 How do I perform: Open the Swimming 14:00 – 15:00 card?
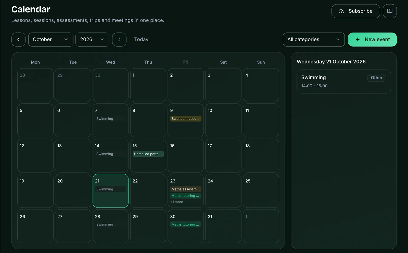point(344,82)
